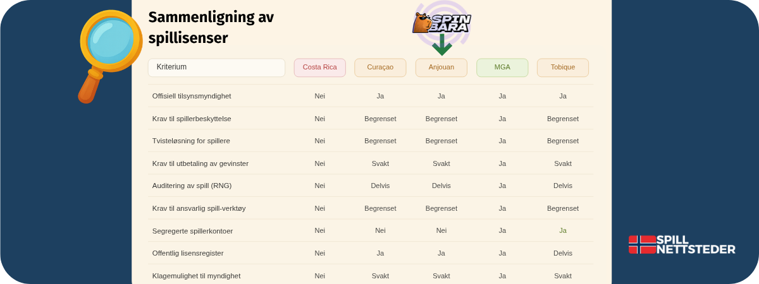Click Curaçao 'Begrenset' for Tvisteløsning for spillere
The width and height of the screenshot is (759, 284).
[x=380, y=141]
